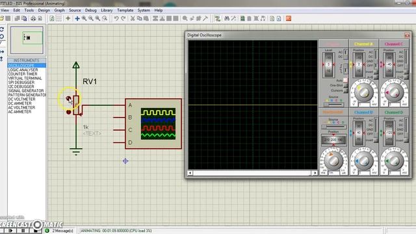416x234 pixels.
Task: Click the Zoom to view all icon
Action: 97,18
